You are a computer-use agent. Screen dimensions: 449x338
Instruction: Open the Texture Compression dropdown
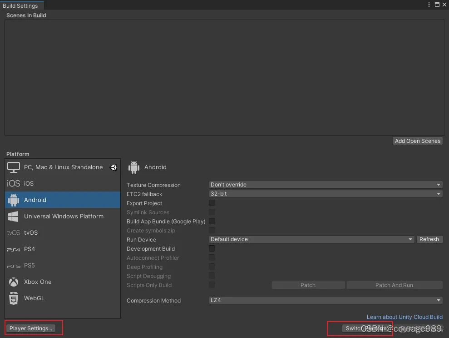(326, 185)
